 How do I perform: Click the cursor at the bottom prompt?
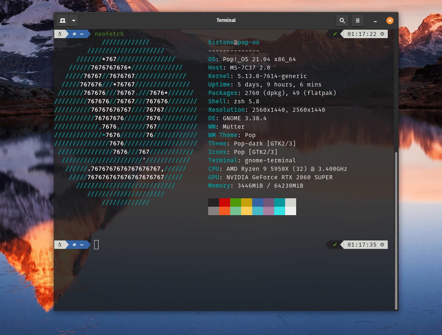pos(96,244)
